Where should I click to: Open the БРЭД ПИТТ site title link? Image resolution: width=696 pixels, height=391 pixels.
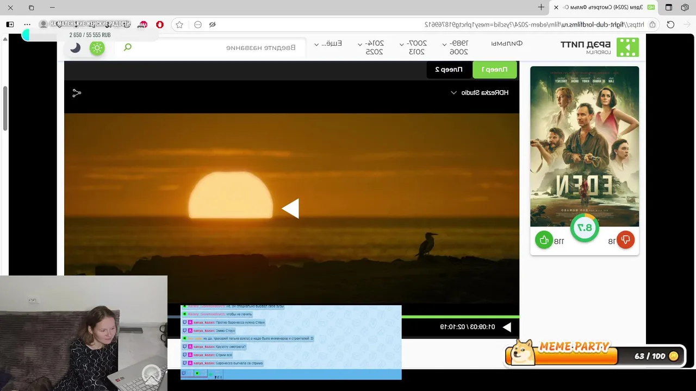(x=586, y=45)
